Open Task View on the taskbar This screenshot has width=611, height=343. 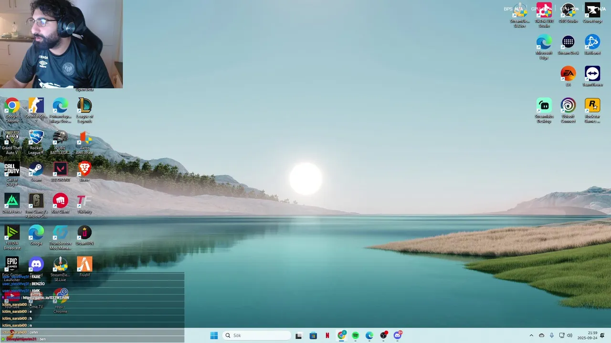299,335
